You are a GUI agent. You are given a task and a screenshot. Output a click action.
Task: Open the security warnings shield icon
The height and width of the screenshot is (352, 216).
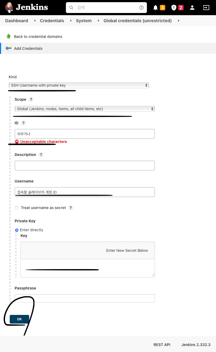(174, 8)
